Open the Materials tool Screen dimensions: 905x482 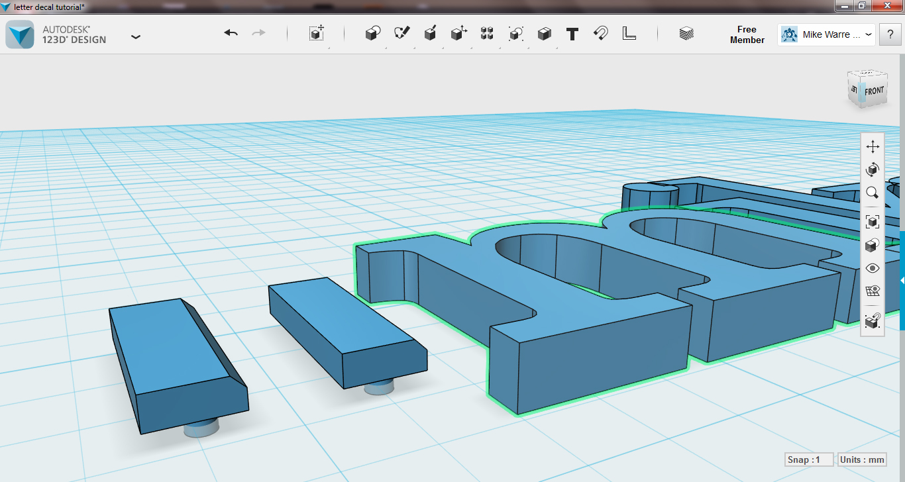tap(686, 34)
